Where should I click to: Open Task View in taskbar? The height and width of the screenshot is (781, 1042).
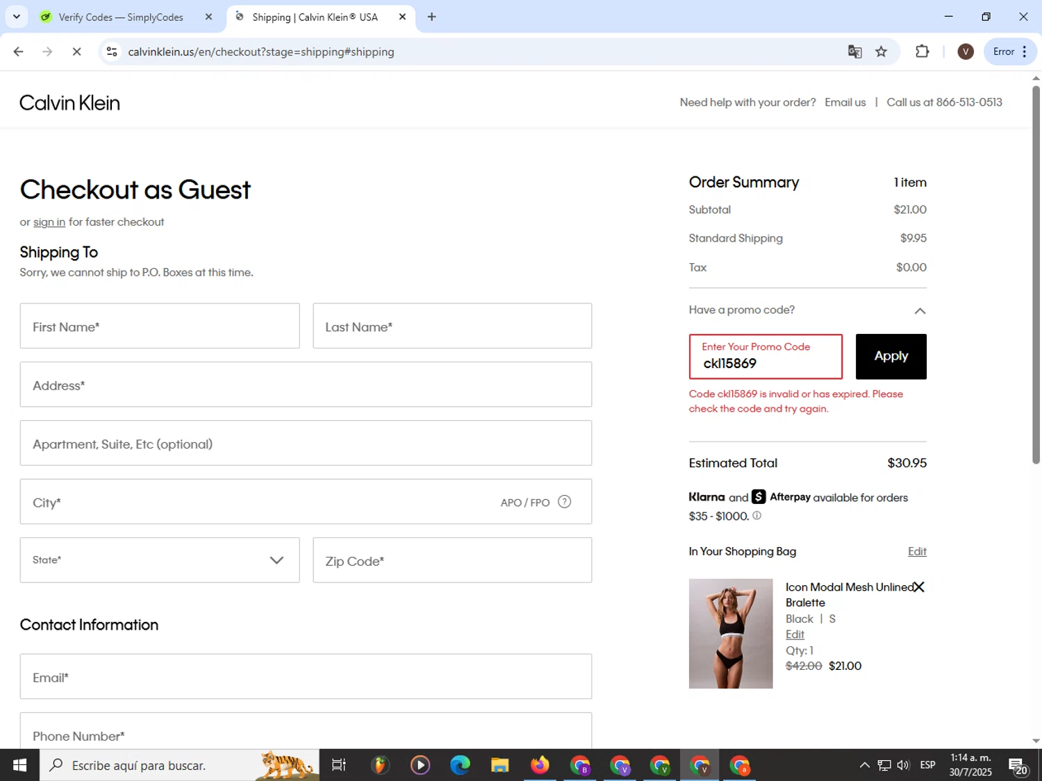339,765
